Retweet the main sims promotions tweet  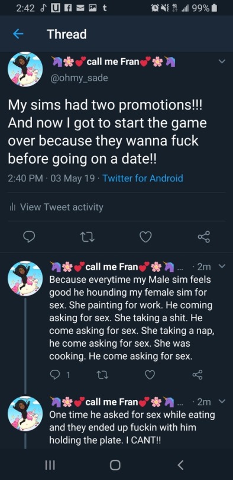click(87, 237)
